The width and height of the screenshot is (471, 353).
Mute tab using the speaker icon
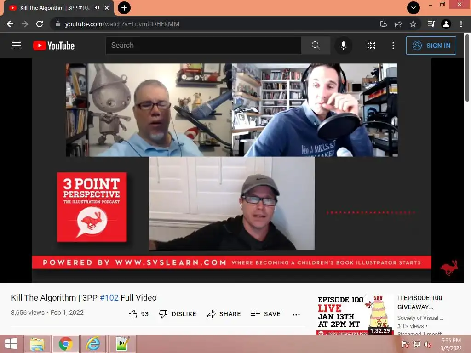97,8
